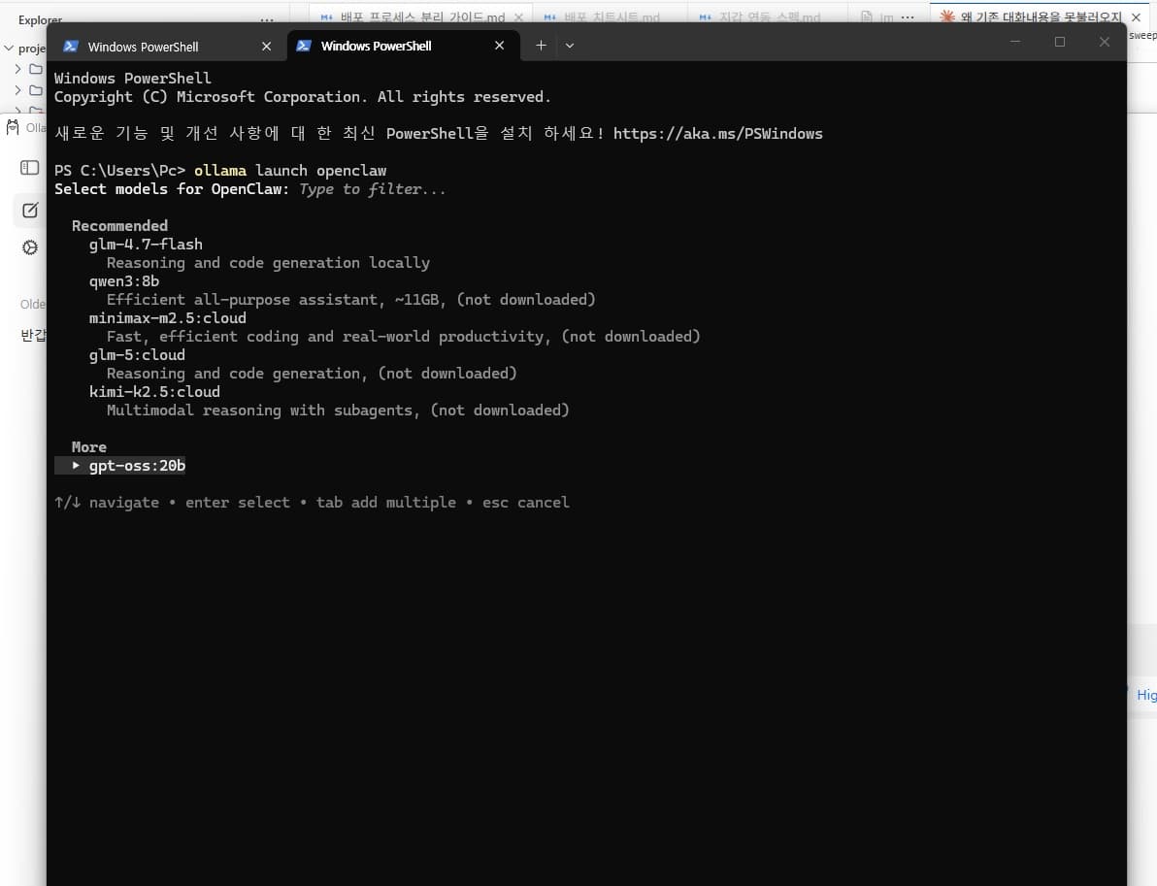Expand the first subfolder chevron in Explorer
The height and width of the screenshot is (886, 1157).
click(x=17, y=69)
